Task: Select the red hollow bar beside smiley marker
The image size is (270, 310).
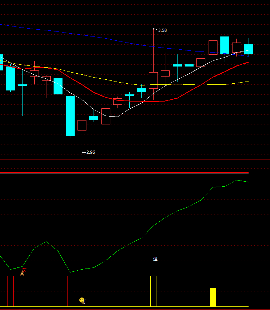Action: click(x=70, y=291)
